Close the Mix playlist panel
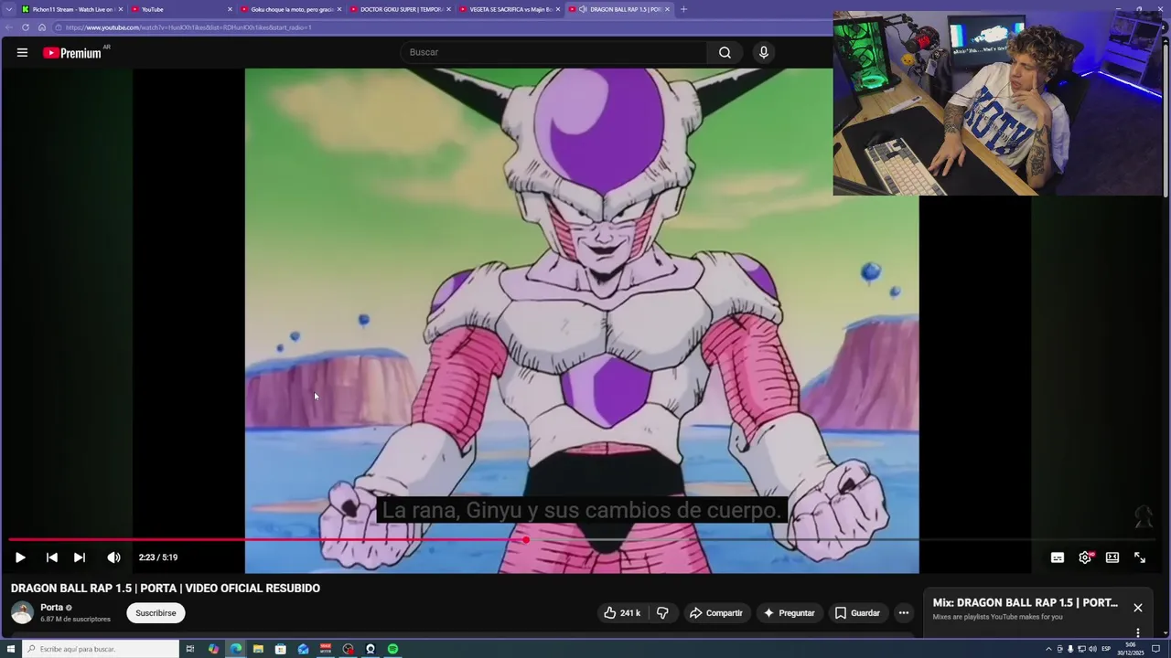 pos(1138,608)
